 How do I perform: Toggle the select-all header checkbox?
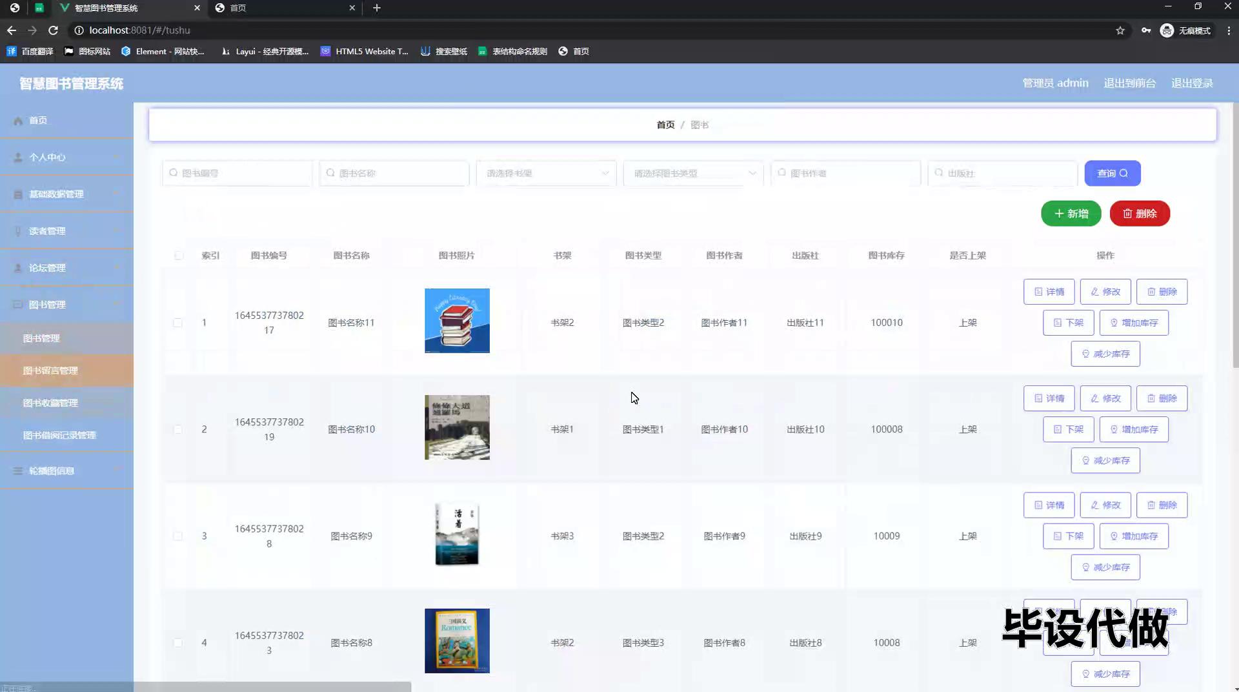coord(179,256)
